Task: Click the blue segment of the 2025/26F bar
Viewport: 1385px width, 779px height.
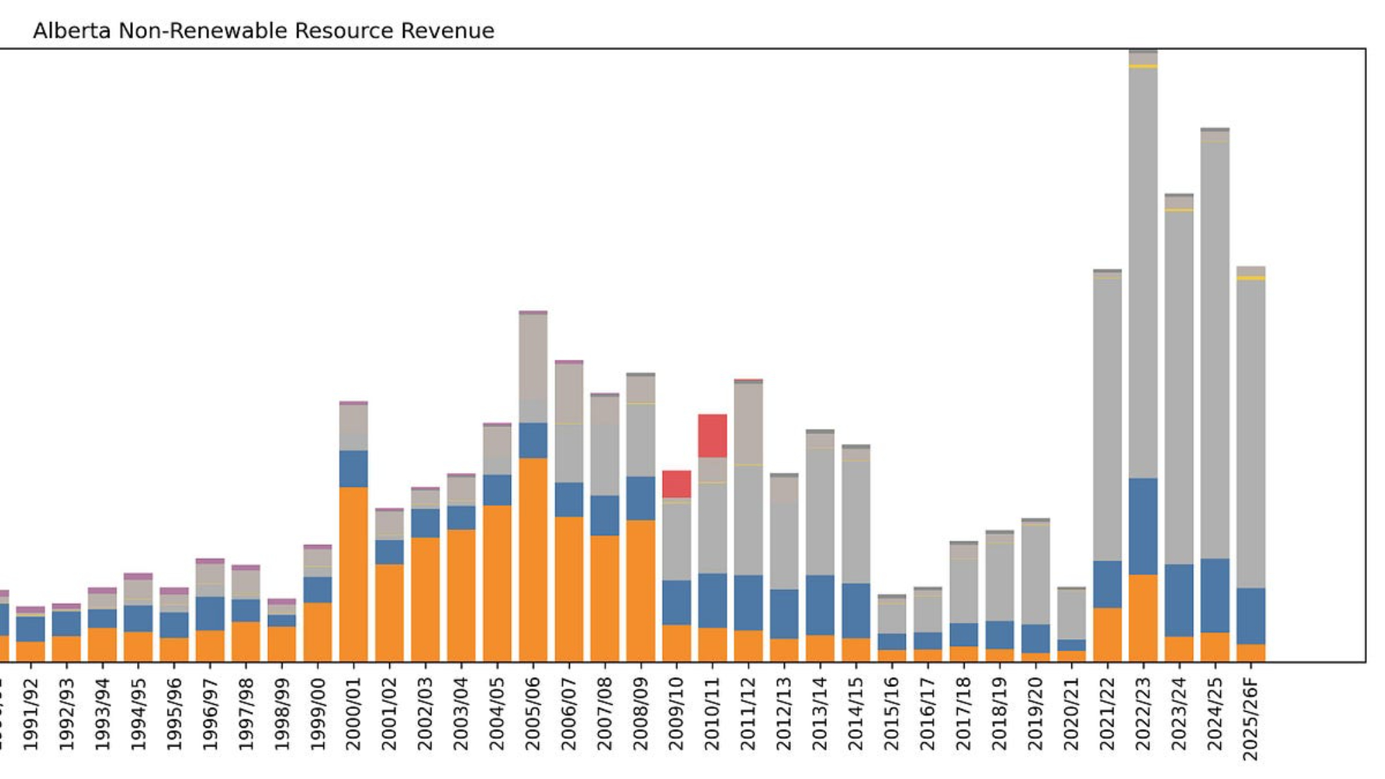Action: pos(1251,616)
